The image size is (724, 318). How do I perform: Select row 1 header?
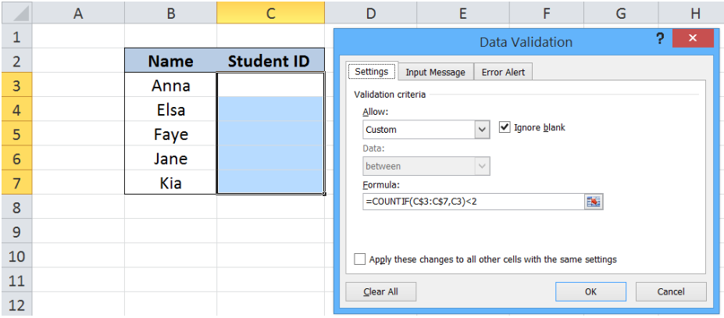(x=16, y=37)
